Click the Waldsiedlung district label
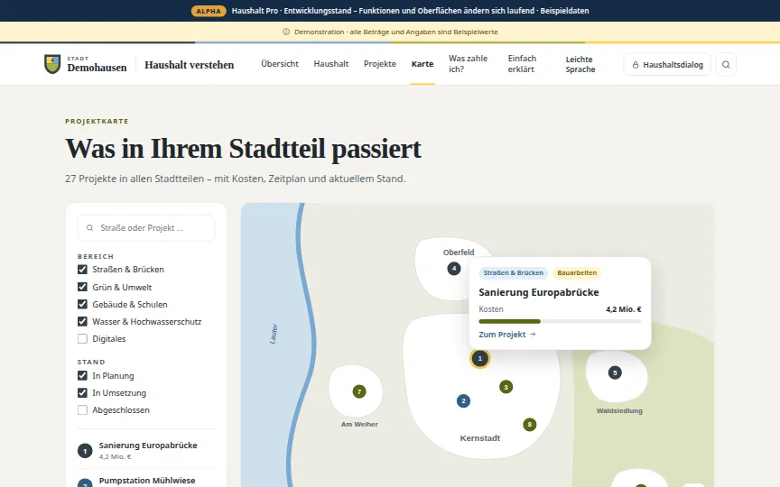 619,410
